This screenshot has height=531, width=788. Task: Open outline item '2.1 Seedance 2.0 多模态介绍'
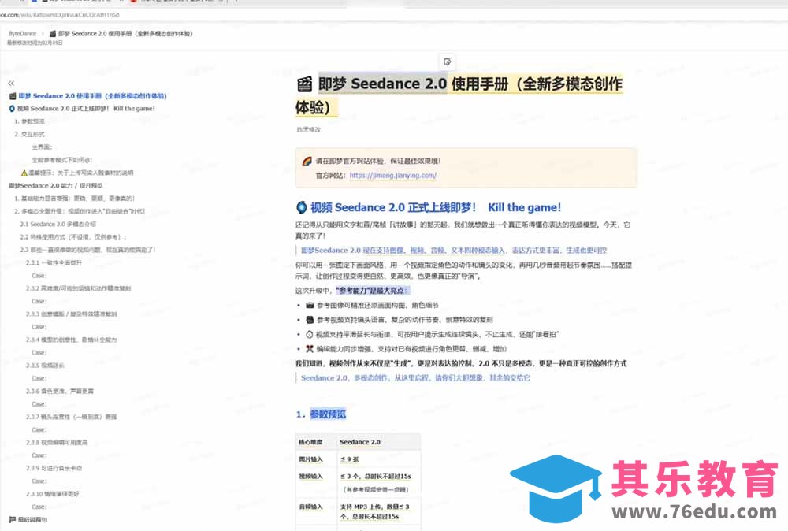coord(58,224)
